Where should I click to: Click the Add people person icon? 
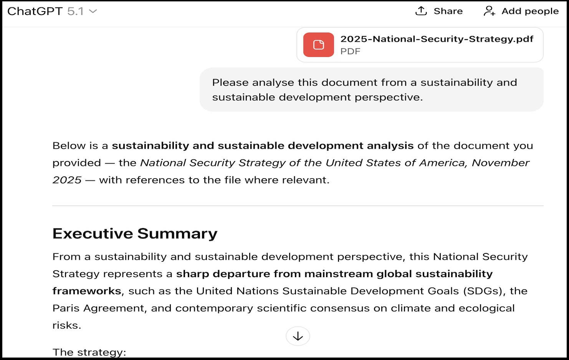tap(489, 11)
